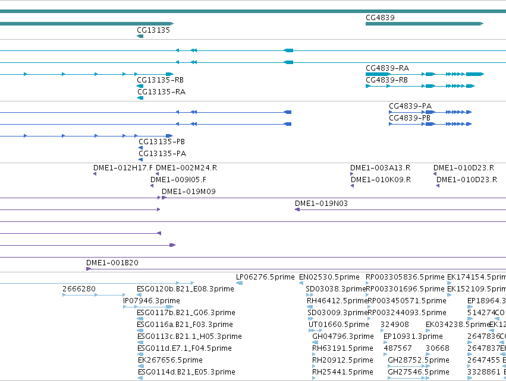Select the EK034238.5prime EST label

tap(458, 325)
